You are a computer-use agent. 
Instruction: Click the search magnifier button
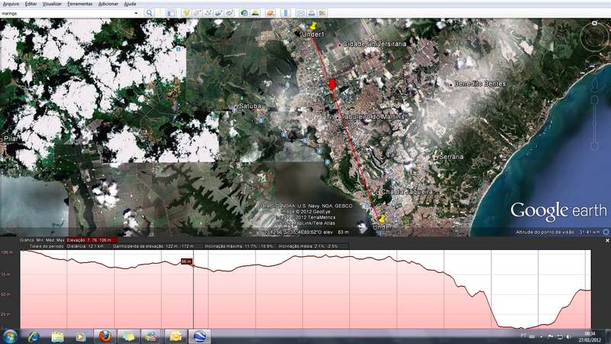coord(149,13)
